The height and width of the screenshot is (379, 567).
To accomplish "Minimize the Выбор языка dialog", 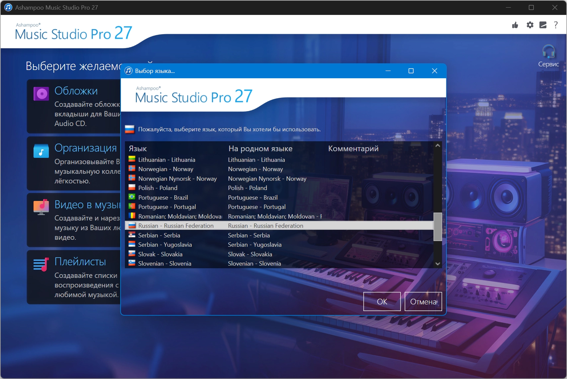I will [x=388, y=71].
